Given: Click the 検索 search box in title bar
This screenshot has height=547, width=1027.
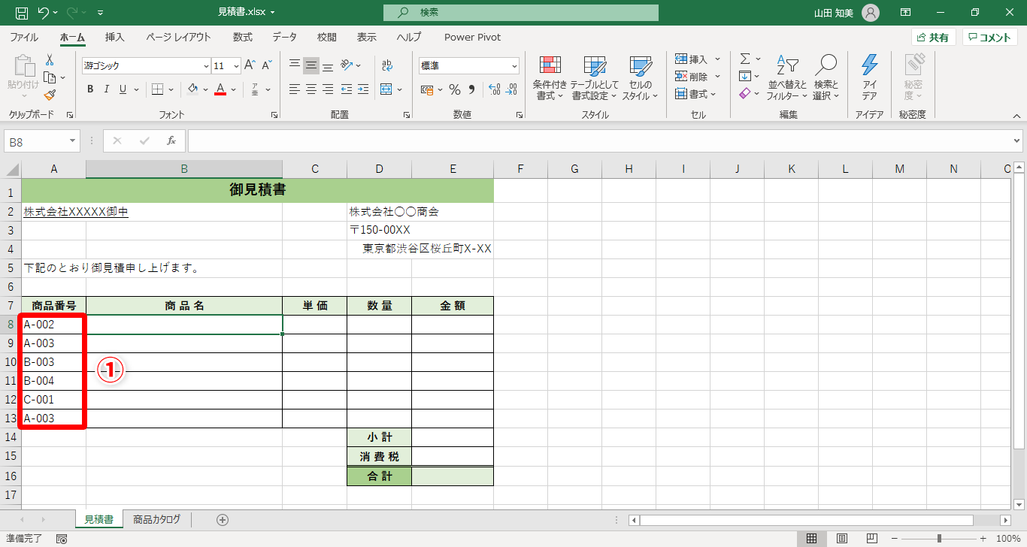Looking at the screenshot, I should click(521, 13).
